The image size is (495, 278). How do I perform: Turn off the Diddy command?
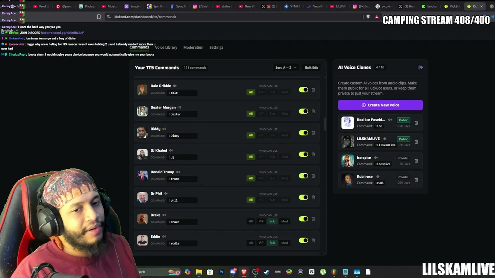pos(304,133)
